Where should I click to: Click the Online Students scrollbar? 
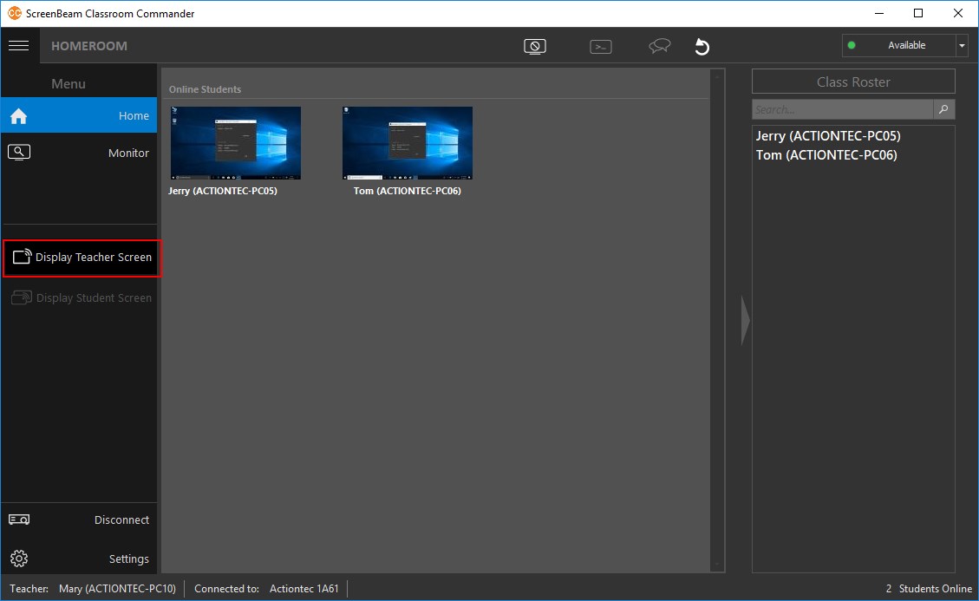pos(717,320)
